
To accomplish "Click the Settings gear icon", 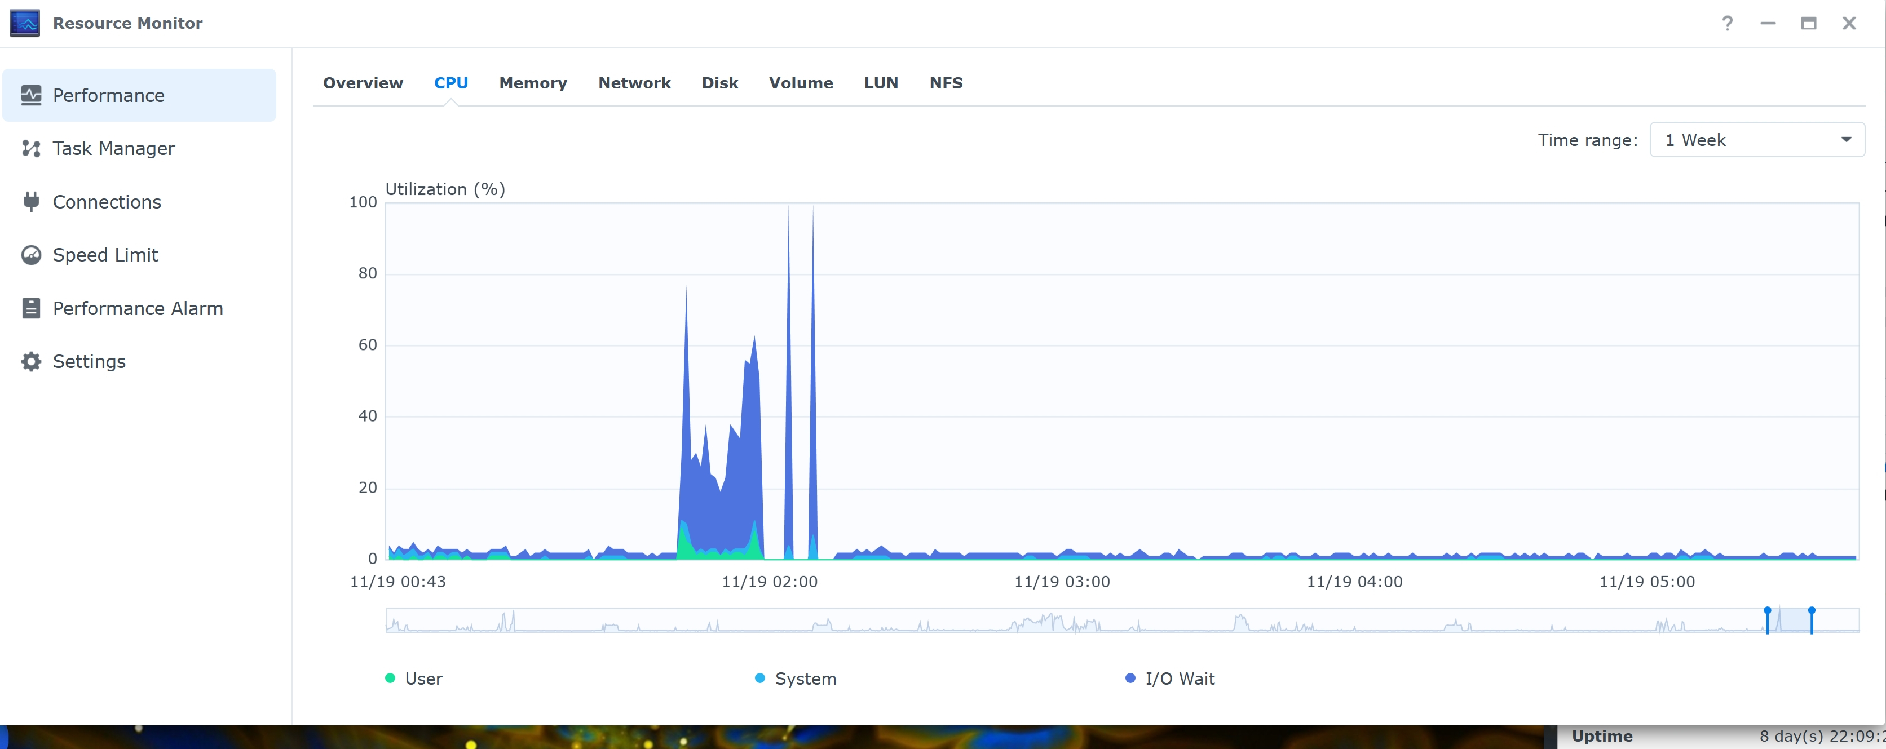I will [31, 362].
